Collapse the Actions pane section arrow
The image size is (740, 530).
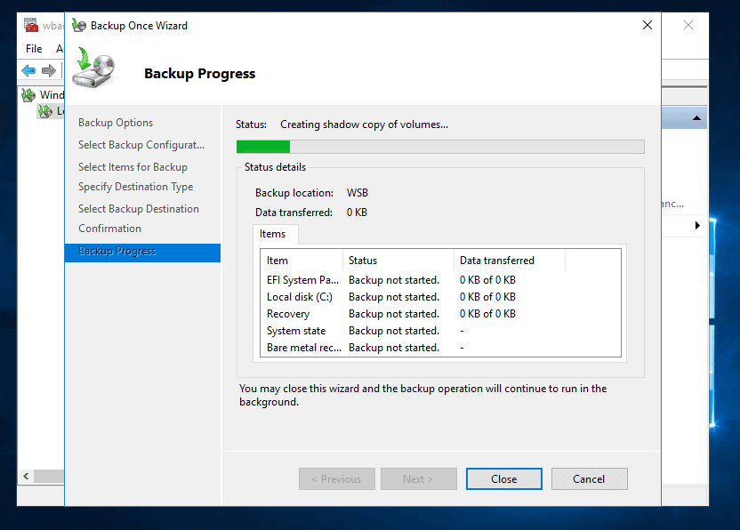coord(696,118)
